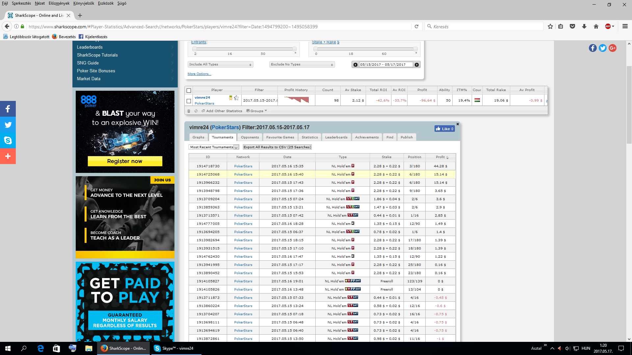632x355 pixels.
Task: Expand Poker Site Bonuses sidebar item
Action: (125, 71)
